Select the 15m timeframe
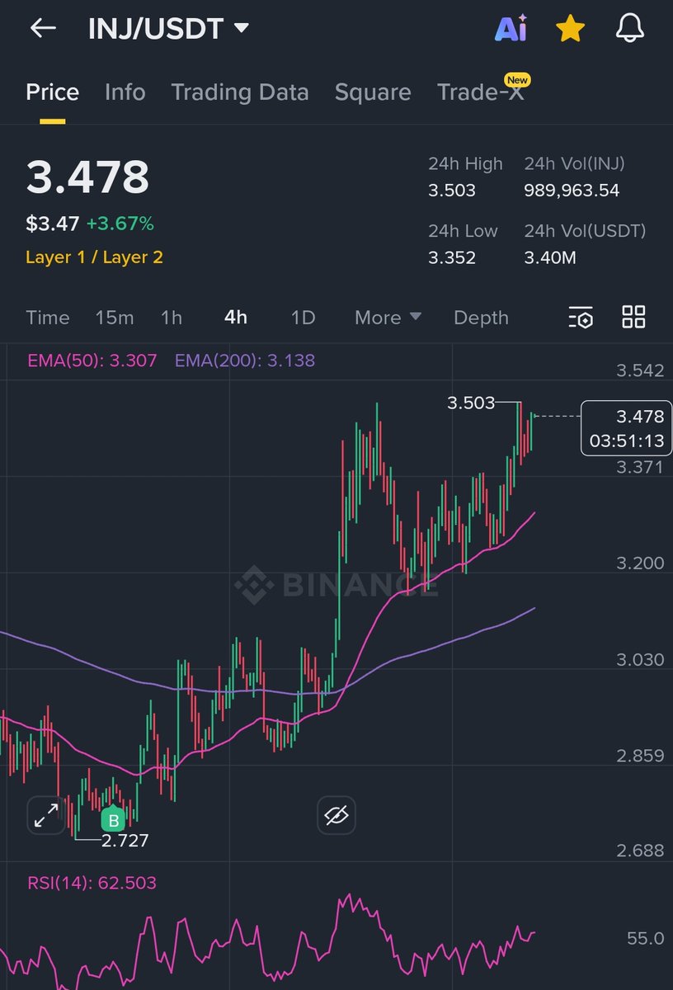 pos(115,318)
